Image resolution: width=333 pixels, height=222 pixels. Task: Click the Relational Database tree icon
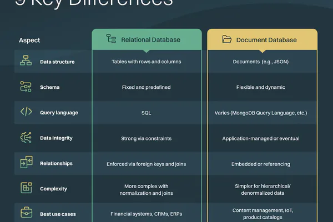[111, 39]
